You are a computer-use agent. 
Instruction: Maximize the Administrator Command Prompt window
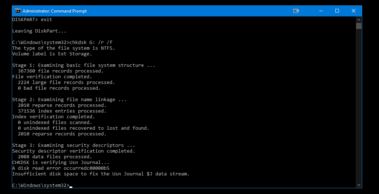[x=337, y=11]
